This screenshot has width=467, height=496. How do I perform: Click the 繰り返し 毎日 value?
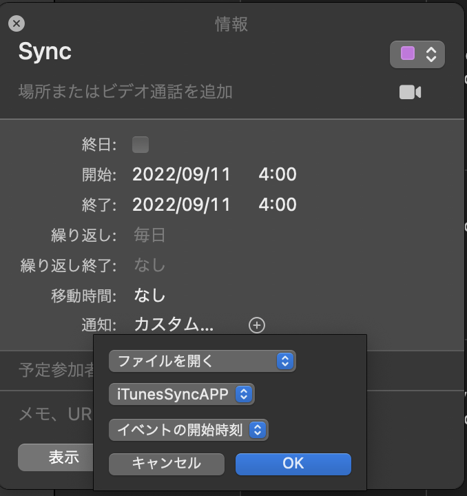click(x=149, y=236)
